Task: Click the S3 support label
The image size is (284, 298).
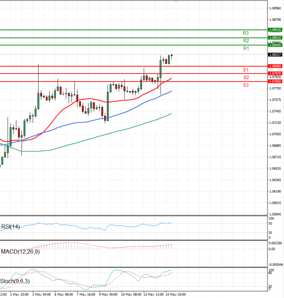Action: 246,85
